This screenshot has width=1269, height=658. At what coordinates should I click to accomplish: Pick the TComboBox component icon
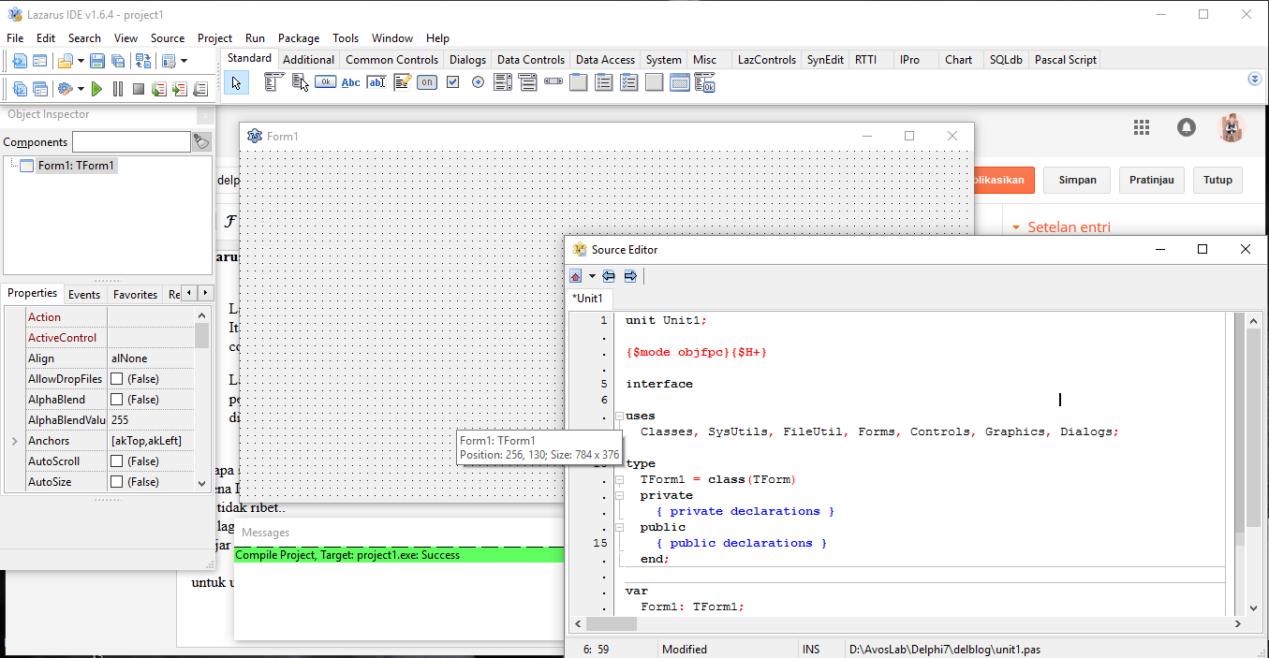point(527,82)
